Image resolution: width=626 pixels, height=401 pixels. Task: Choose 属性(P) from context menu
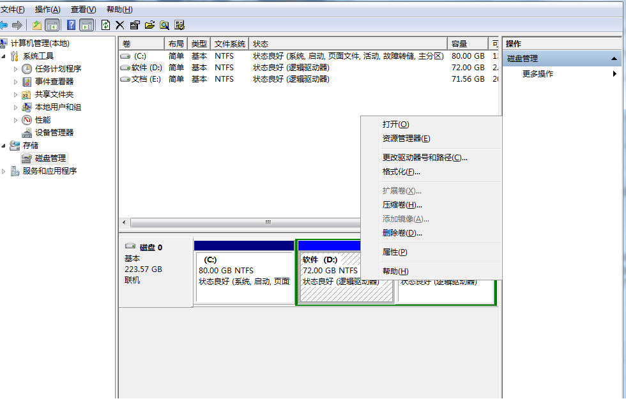point(431,252)
